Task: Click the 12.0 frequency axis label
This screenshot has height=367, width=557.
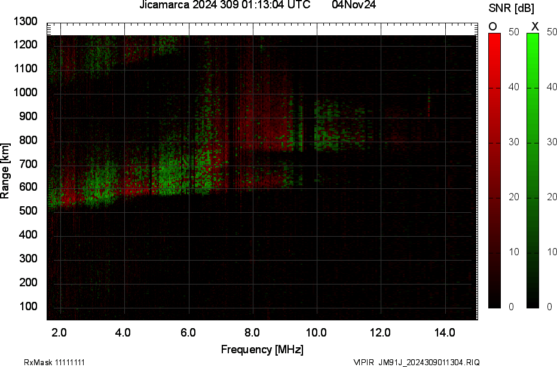Action: 381,332
